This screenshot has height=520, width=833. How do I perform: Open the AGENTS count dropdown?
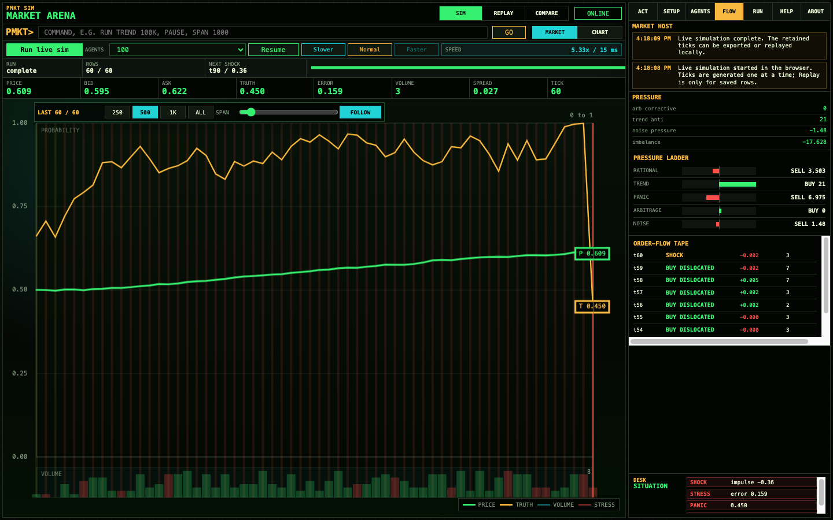point(178,50)
